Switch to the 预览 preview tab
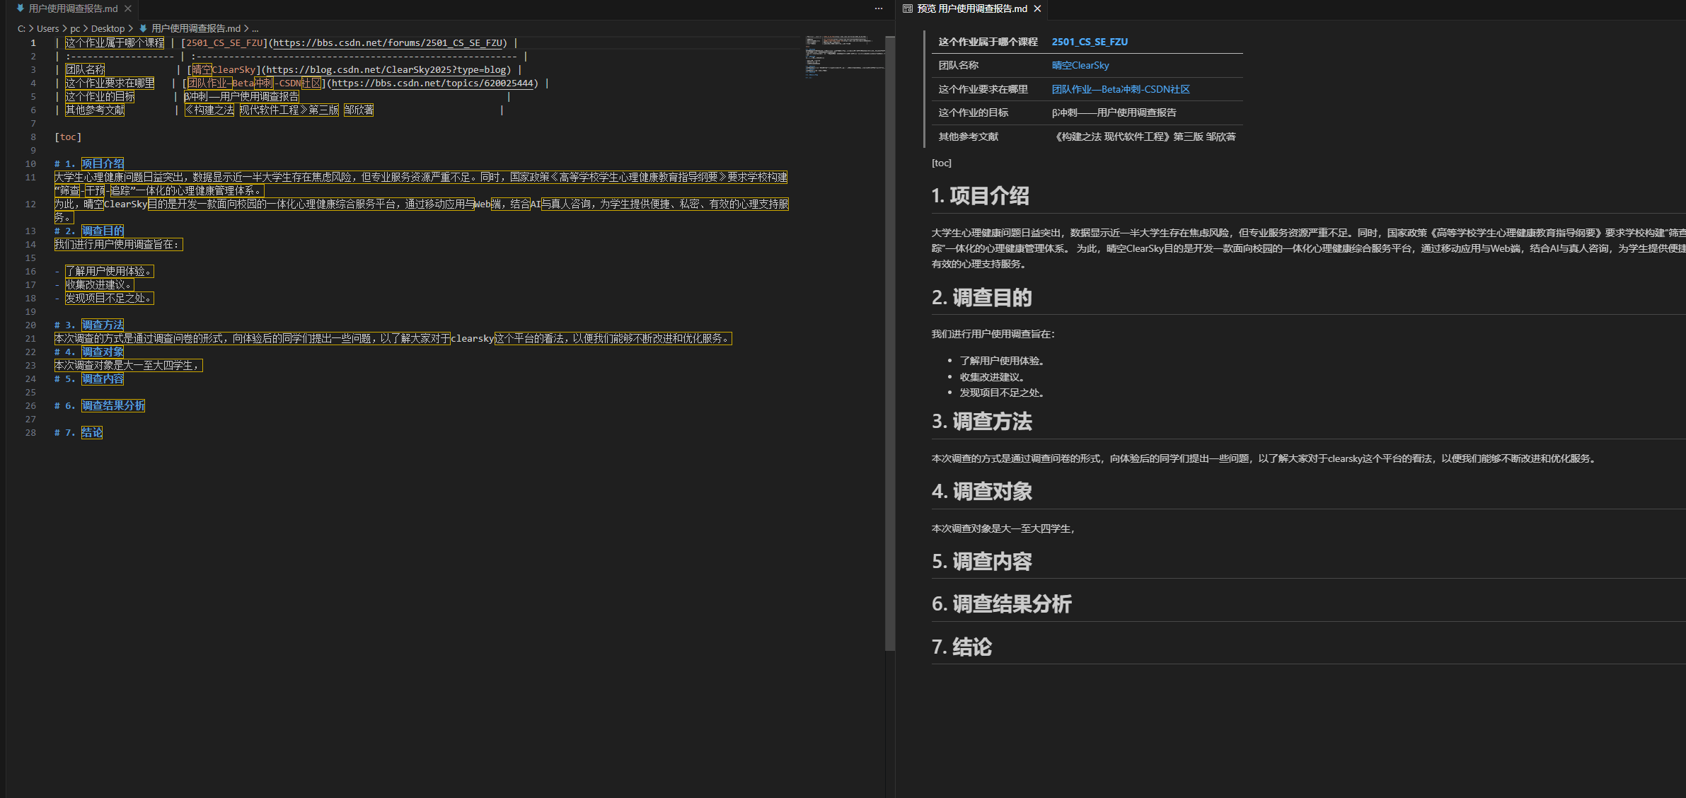1686x798 pixels. tap(971, 8)
